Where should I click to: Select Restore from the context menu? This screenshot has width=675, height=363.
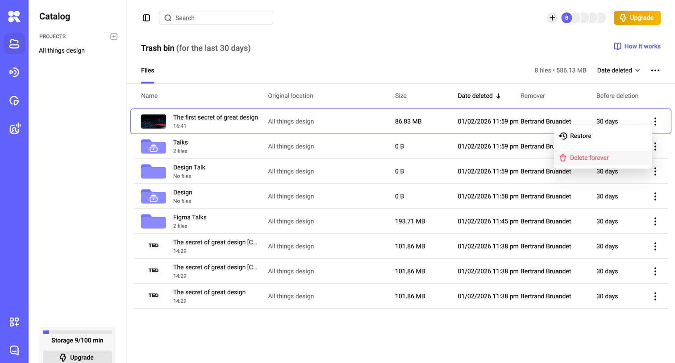(x=603, y=136)
